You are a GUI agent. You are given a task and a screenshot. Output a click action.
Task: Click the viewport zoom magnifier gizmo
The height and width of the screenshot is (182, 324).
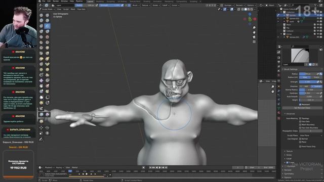254,27
